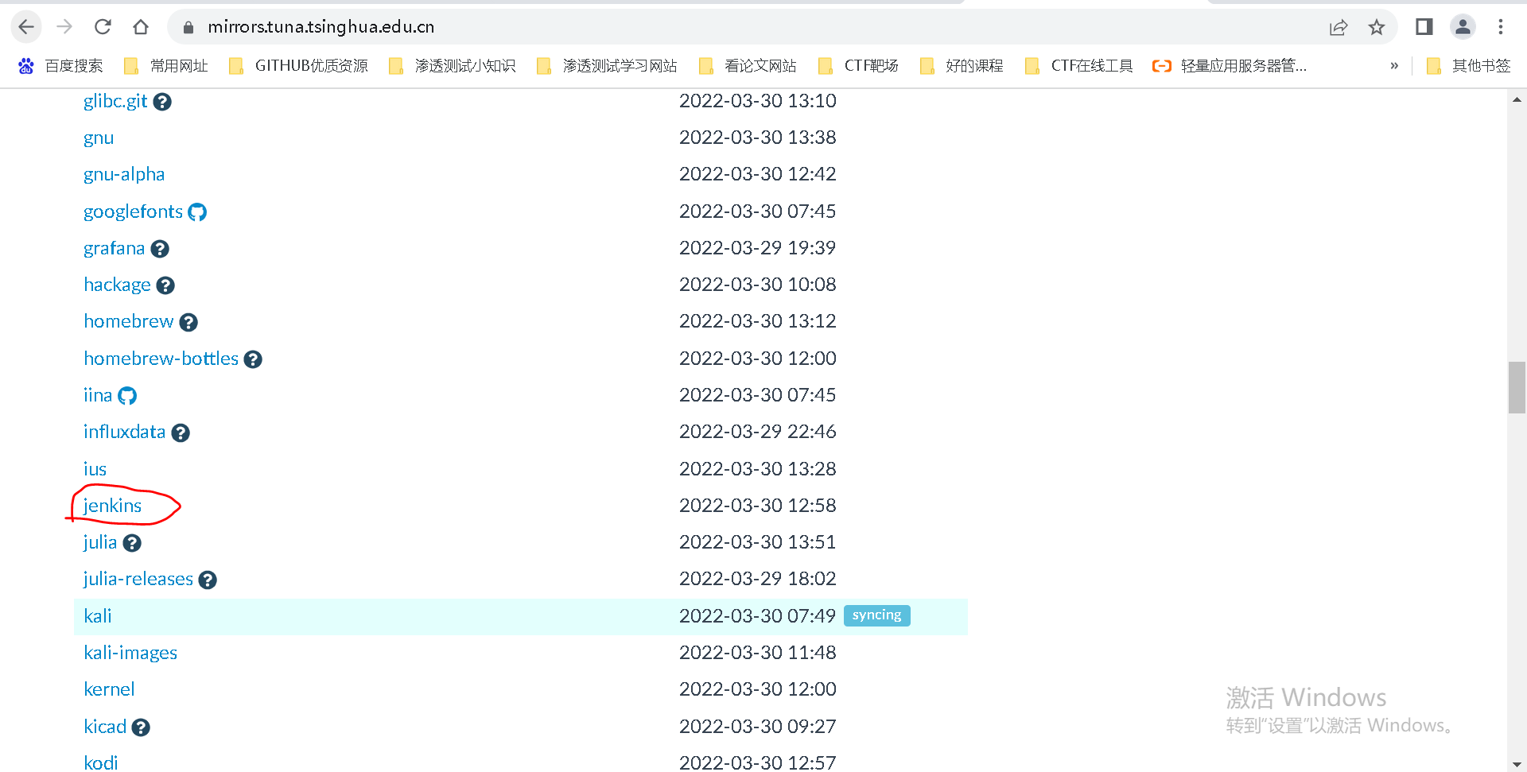Click the help icon beside influxdata

coord(181,433)
